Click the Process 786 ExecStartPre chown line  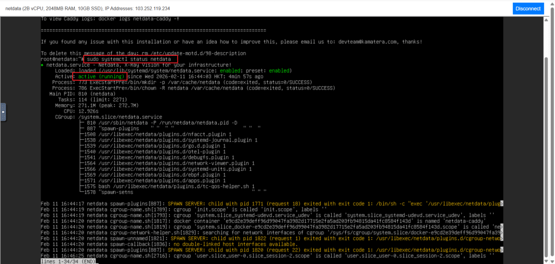(x=193, y=88)
